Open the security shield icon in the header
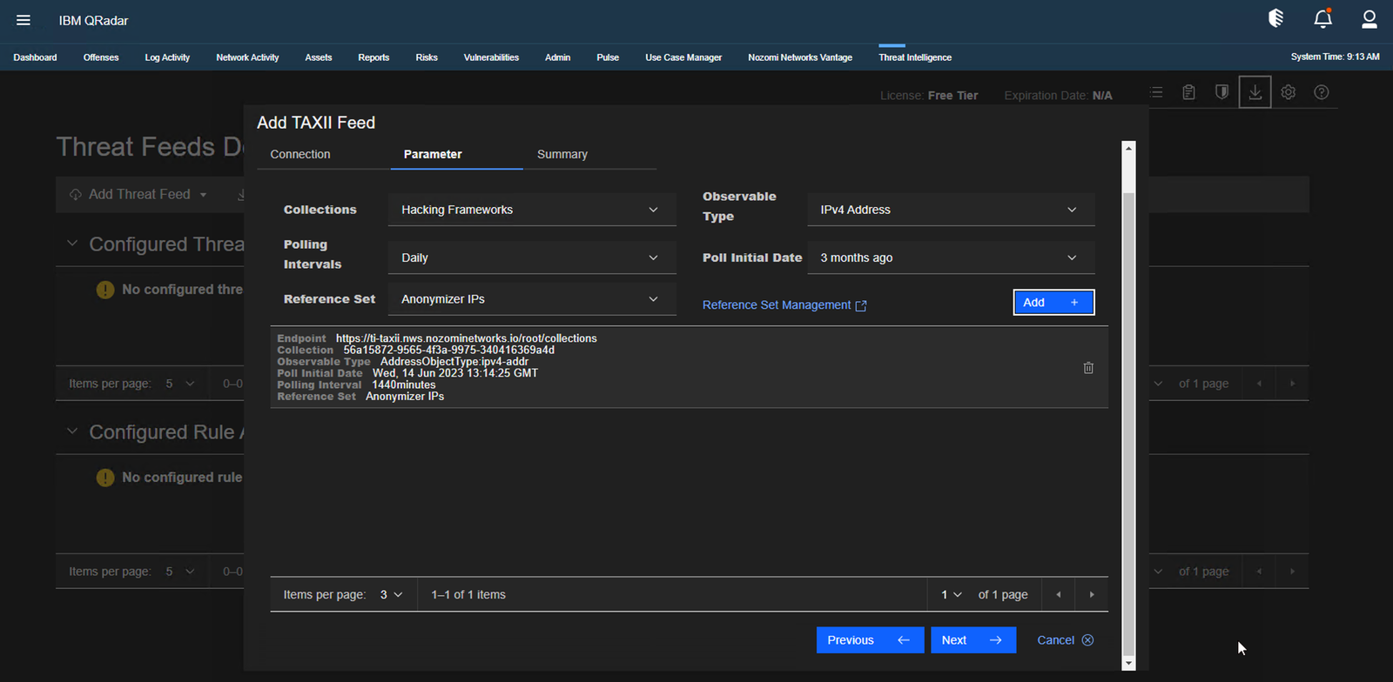 coord(1276,18)
